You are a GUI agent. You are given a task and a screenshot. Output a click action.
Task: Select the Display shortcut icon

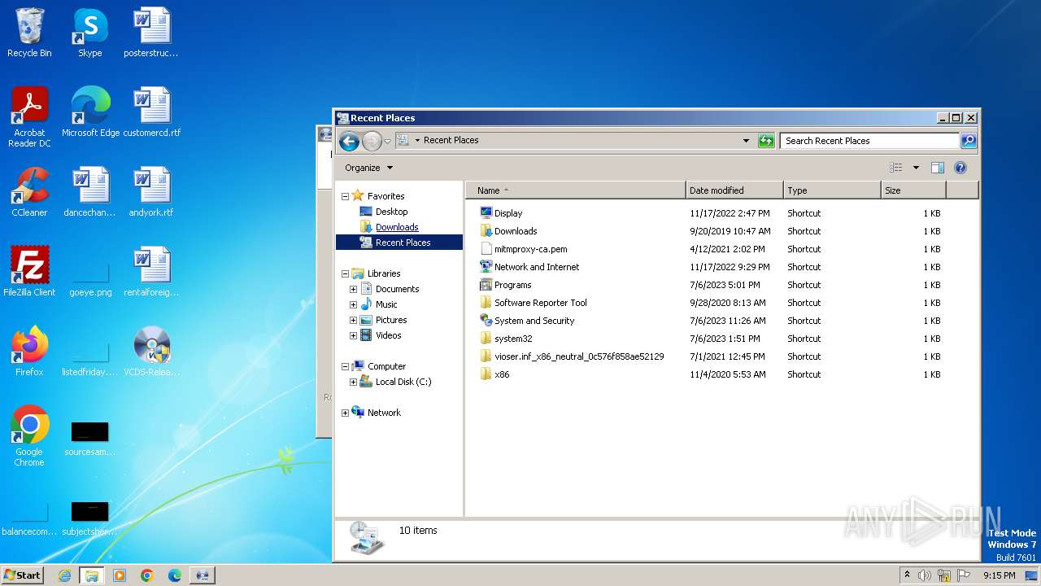[486, 213]
